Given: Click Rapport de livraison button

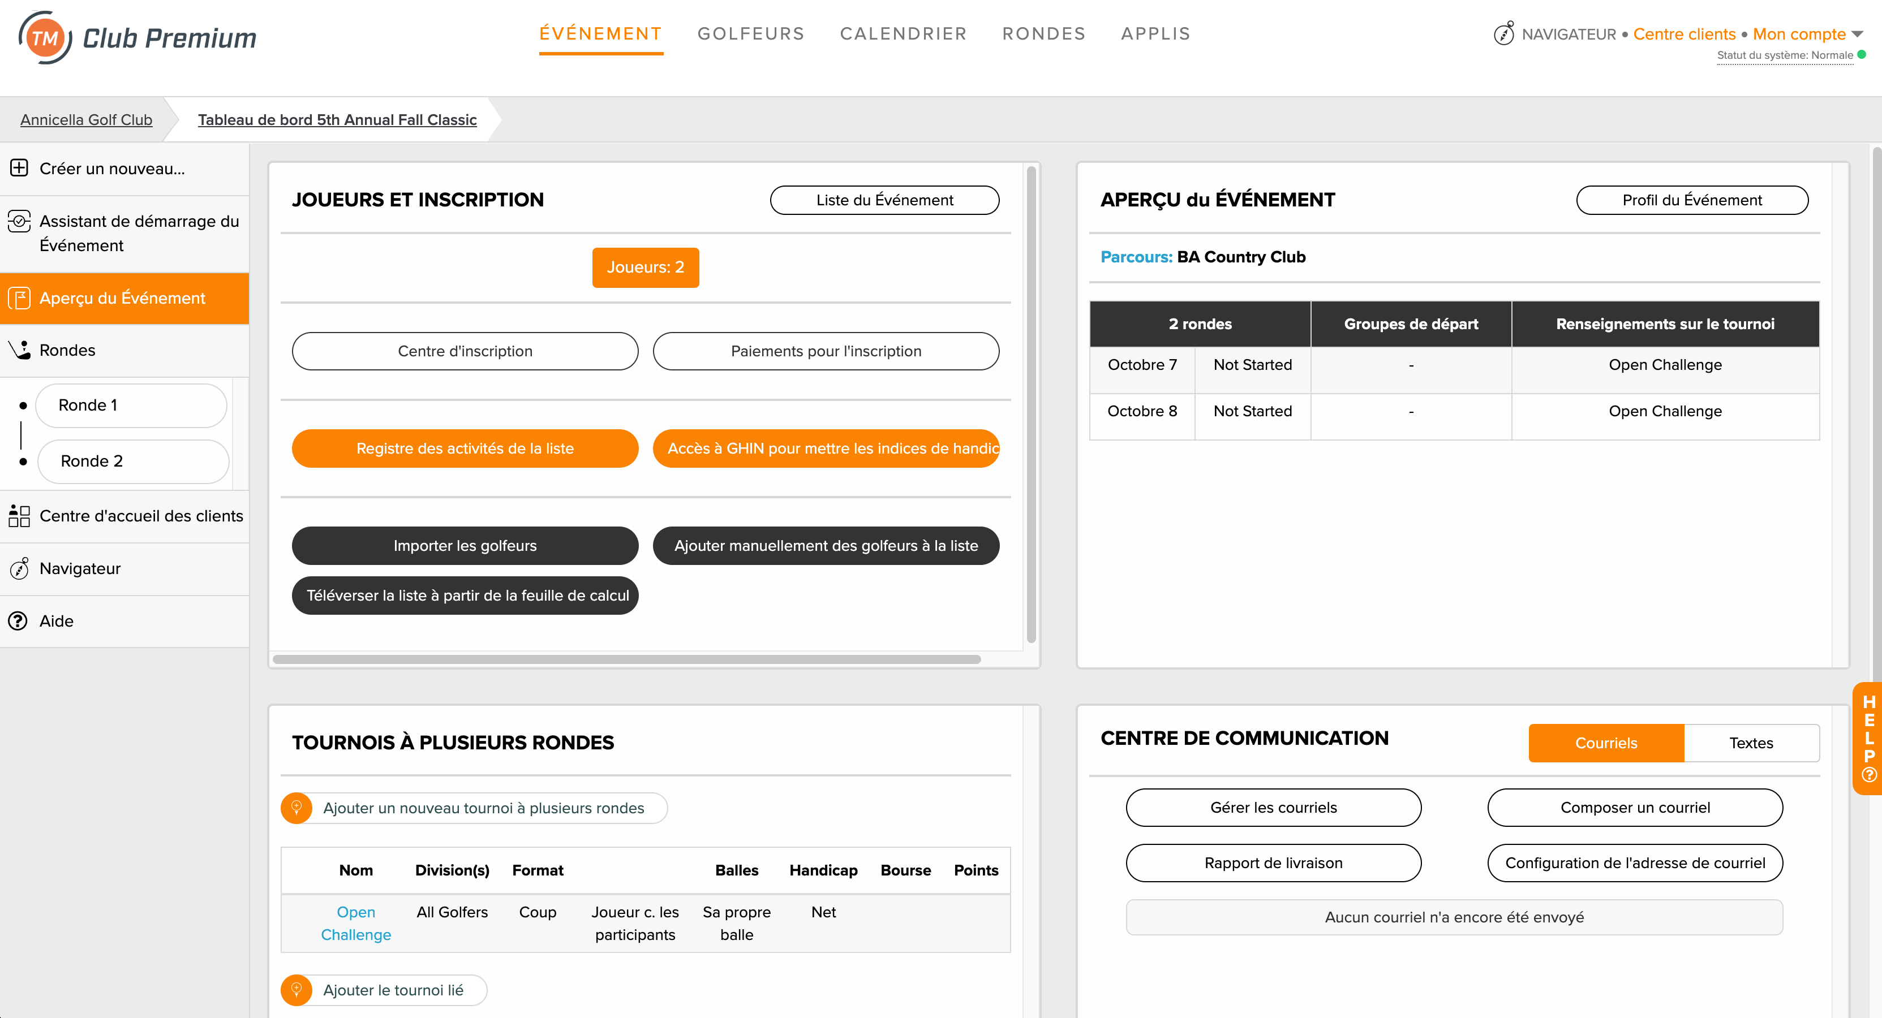Looking at the screenshot, I should [1273, 862].
